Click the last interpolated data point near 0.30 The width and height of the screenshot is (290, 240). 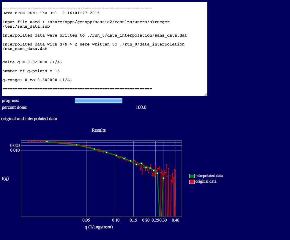click(x=163, y=178)
